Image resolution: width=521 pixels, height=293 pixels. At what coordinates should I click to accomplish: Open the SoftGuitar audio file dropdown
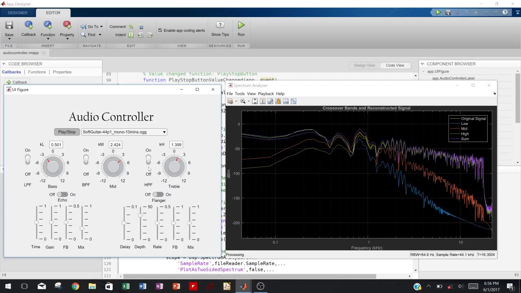(124, 132)
